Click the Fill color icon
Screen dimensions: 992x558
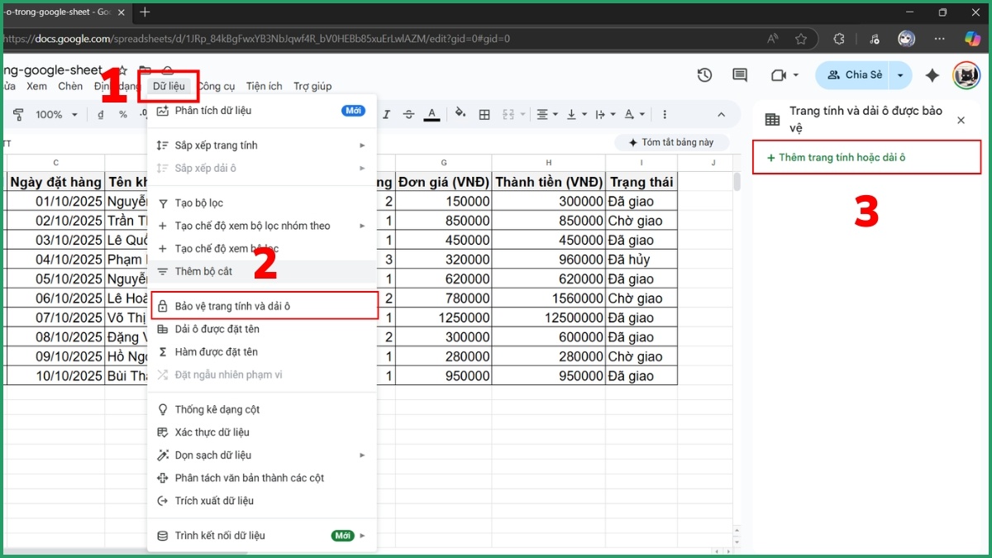[460, 114]
